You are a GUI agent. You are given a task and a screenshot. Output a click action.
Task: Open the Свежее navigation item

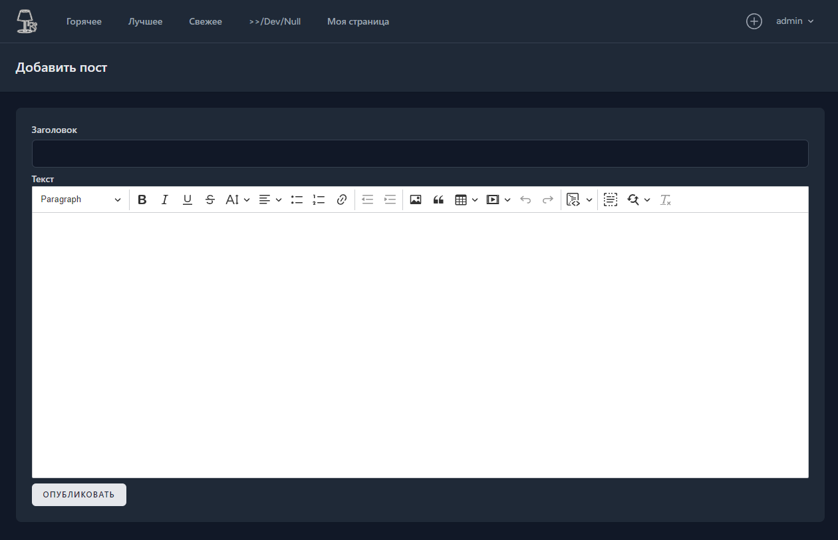click(206, 22)
